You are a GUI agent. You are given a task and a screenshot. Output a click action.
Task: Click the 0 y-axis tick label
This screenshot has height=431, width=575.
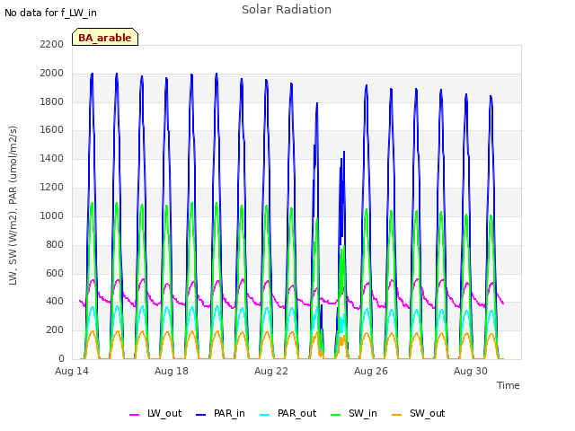tap(61, 358)
